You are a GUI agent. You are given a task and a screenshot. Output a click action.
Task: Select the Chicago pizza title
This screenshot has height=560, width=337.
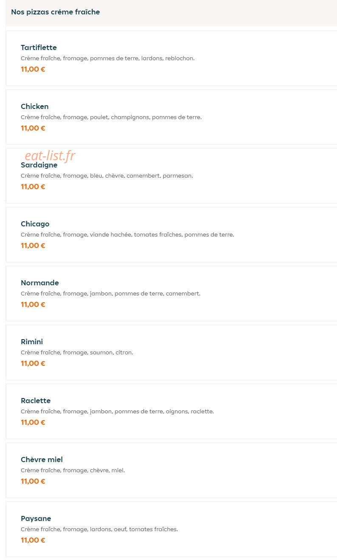pos(35,224)
